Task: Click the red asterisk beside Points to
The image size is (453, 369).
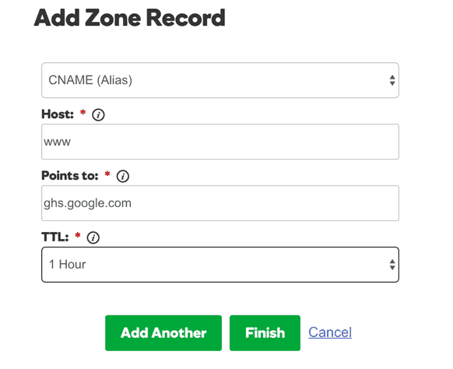Action: click(x=107, y=174)
